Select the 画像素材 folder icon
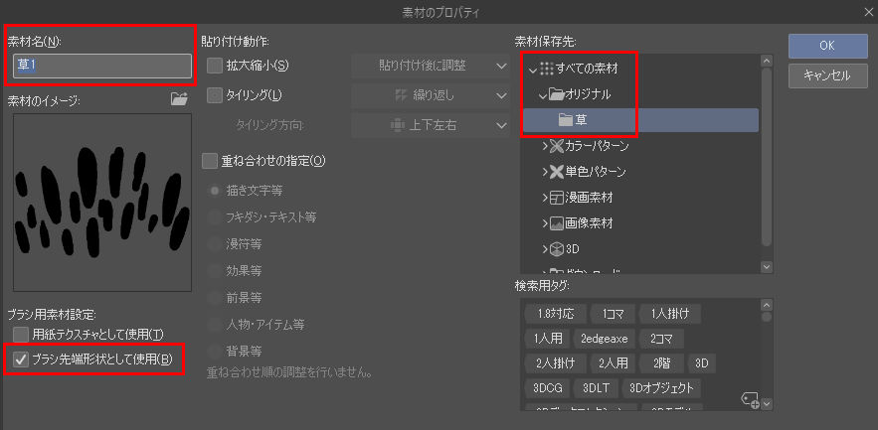The image size is (878, 430). [x=556, y=223]
